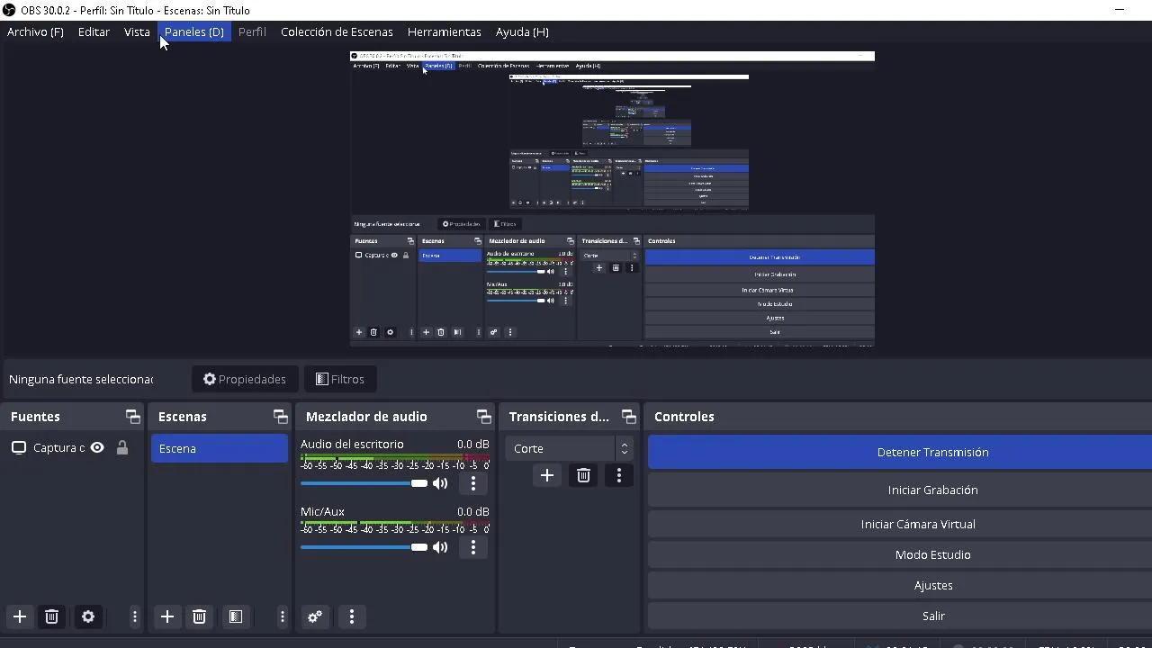This screenshot has height=648, width=1152.
Task: Click the display capture source icon
Action: [x=19, y=447]
